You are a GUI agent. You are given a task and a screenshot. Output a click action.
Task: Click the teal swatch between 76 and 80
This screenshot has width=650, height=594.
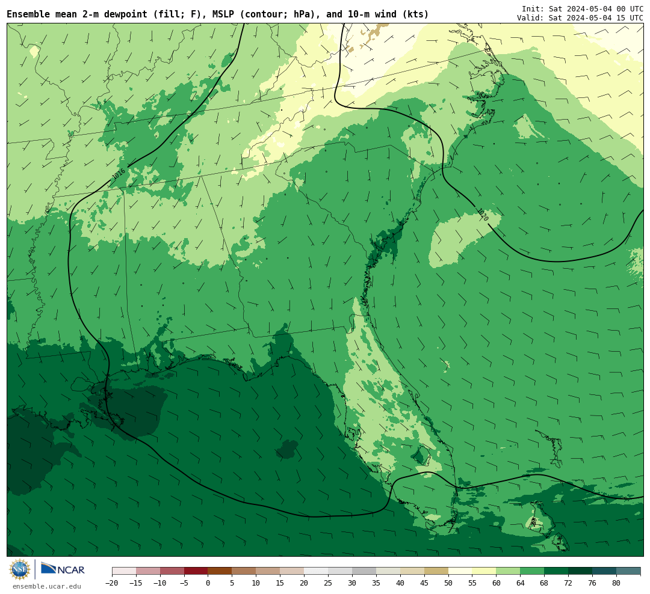click(x=605, y=571)
